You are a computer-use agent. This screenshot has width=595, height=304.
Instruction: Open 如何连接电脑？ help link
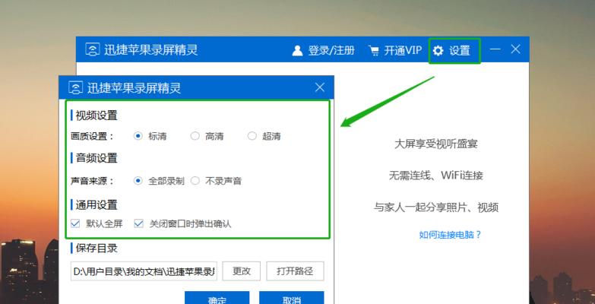pos(450,235)
